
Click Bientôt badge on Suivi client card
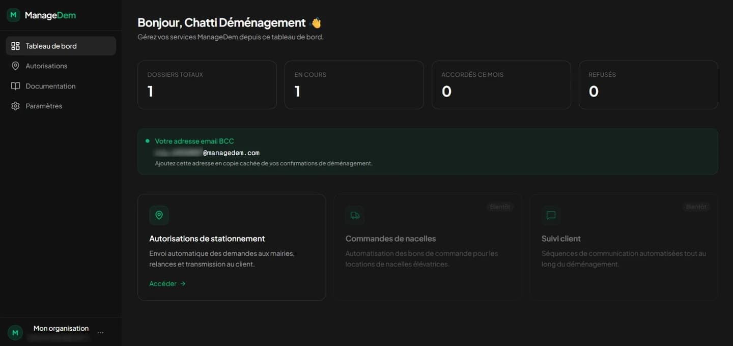[696, 207]
